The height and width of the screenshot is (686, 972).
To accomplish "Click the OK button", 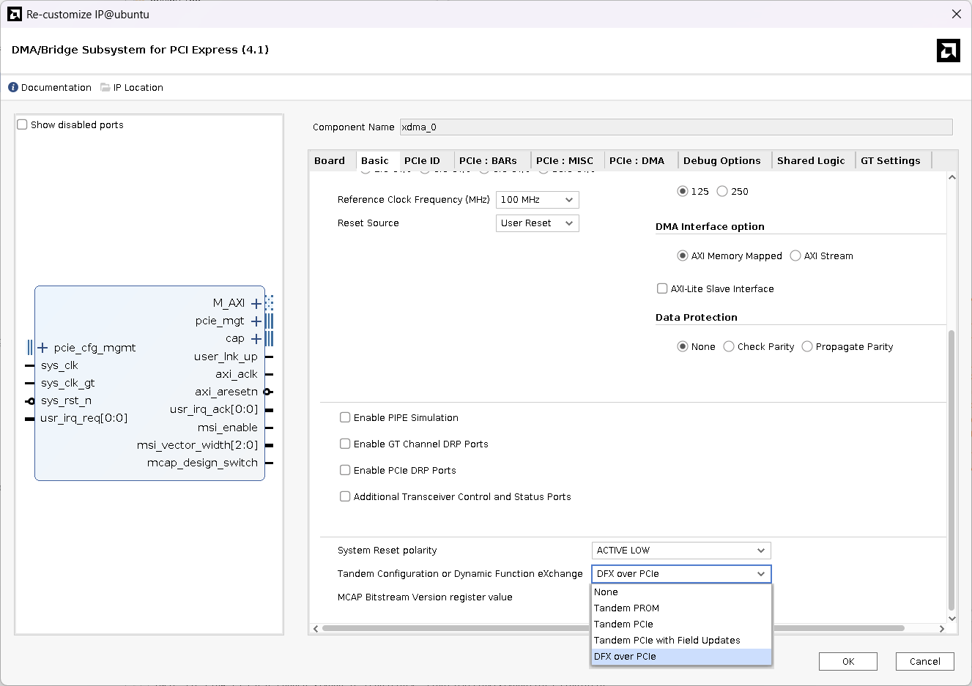I will pos(847,661).
